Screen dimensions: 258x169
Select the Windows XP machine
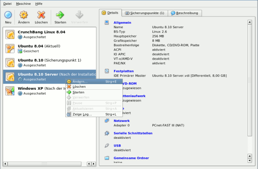tap(50, 91)
